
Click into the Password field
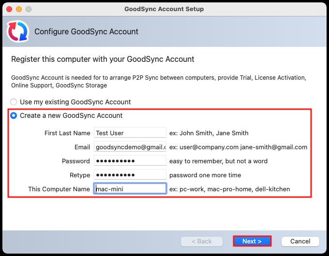(x=130, y=161)
